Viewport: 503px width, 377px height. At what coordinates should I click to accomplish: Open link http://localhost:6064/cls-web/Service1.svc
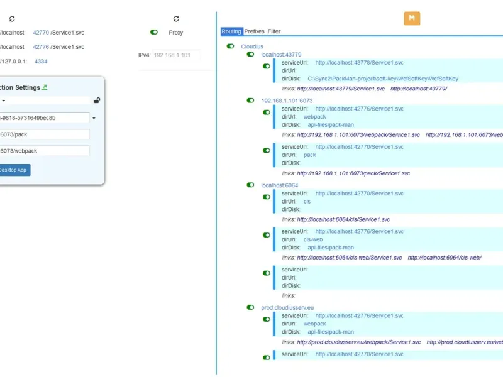coord(350,258)
